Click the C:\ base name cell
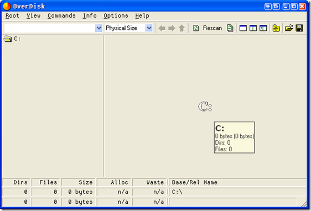 click(x=237, y=192)
